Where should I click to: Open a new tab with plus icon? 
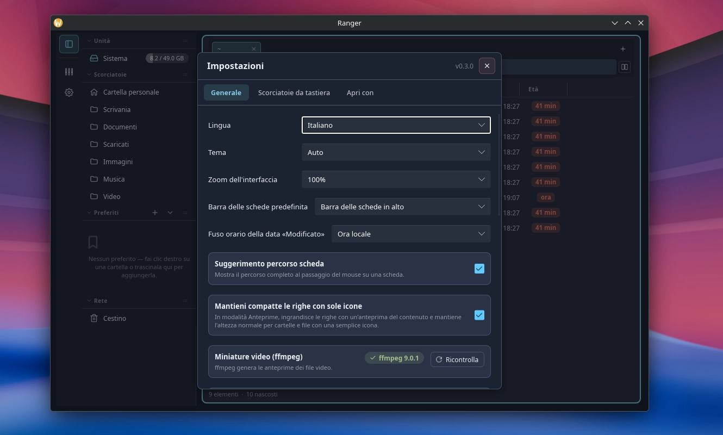coord(623,49)
